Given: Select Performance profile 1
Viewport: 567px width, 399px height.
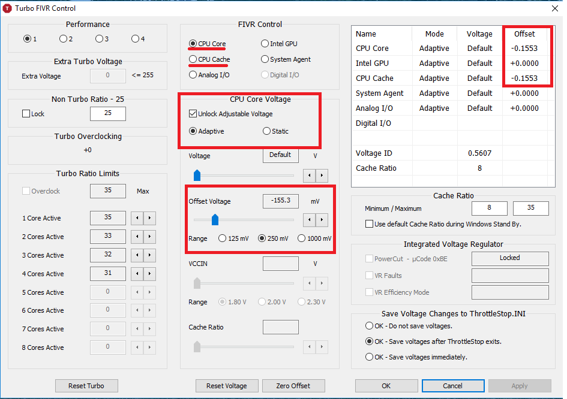Looking at the screenshot, I should point(27,38).
